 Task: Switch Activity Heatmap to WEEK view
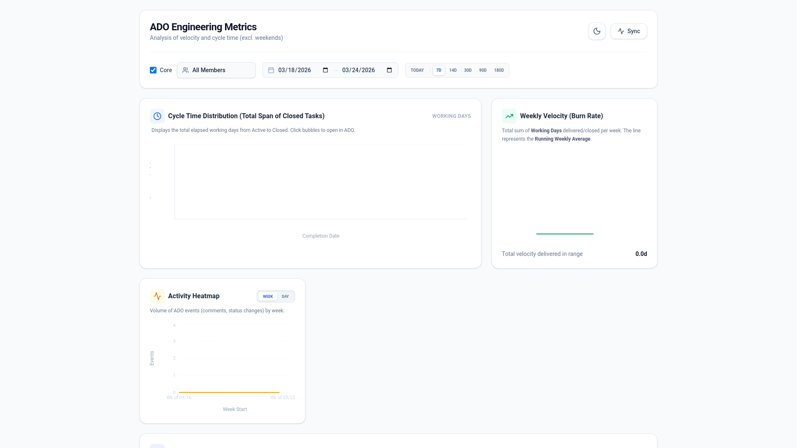point(268,297)
